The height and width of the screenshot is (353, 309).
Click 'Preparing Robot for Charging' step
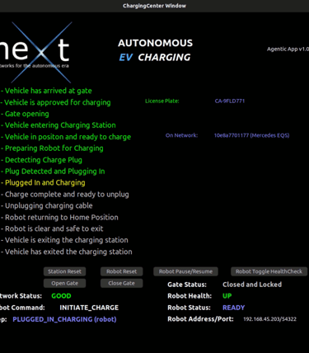pyautogui.click(x=52, y=148)
